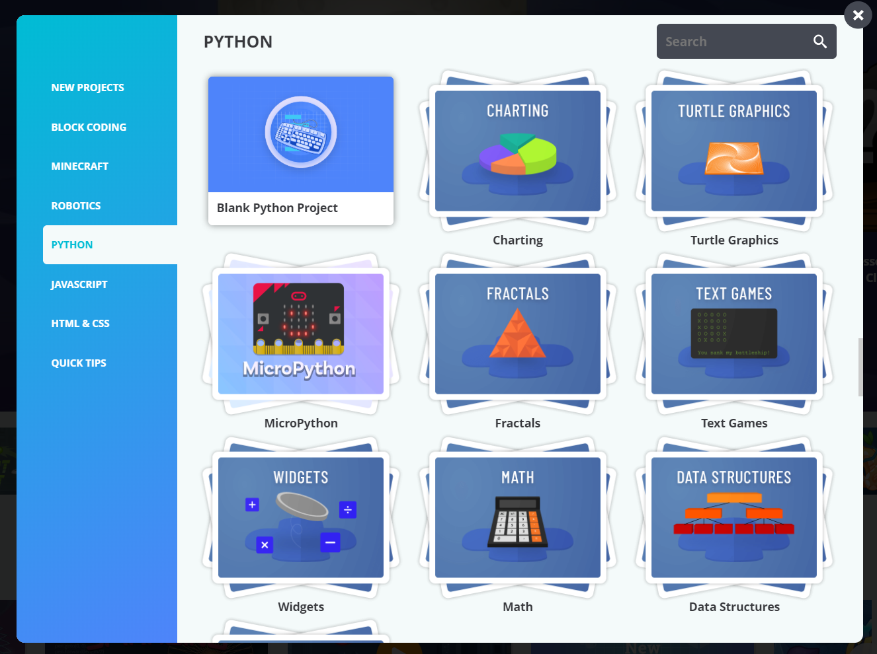
Task: Open the Robotics section
Action: point(76,205)
